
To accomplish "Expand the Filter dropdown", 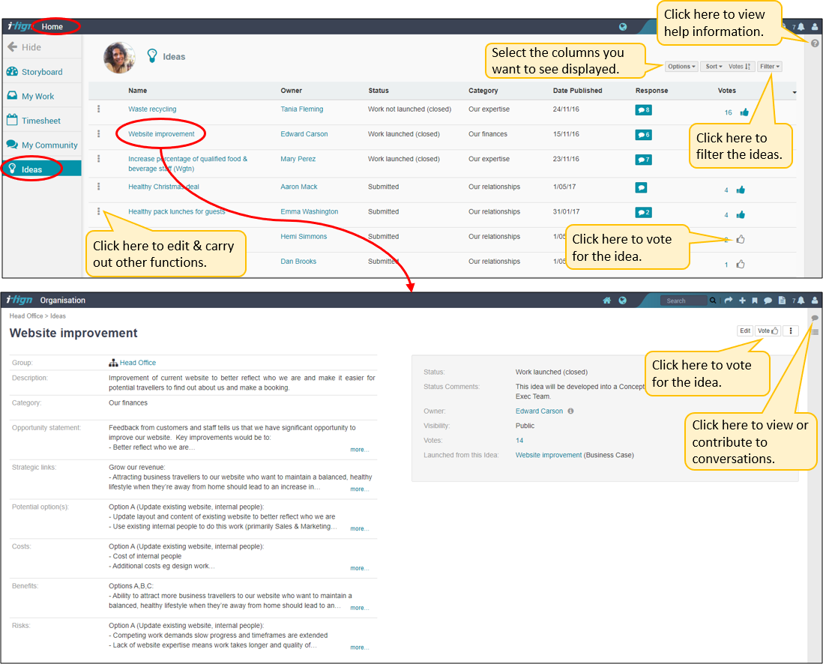I will point(769,67).
